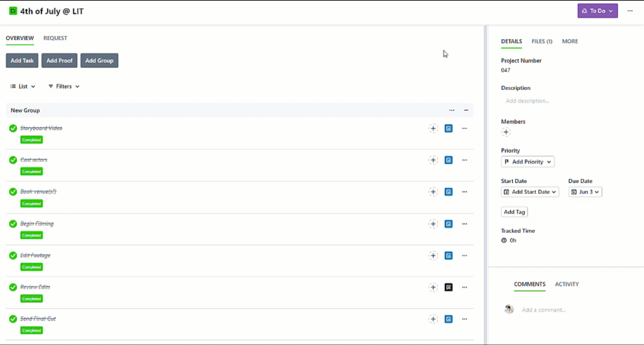
Task: Open the Add Start Date dropdown
Action: click(530, 191)
